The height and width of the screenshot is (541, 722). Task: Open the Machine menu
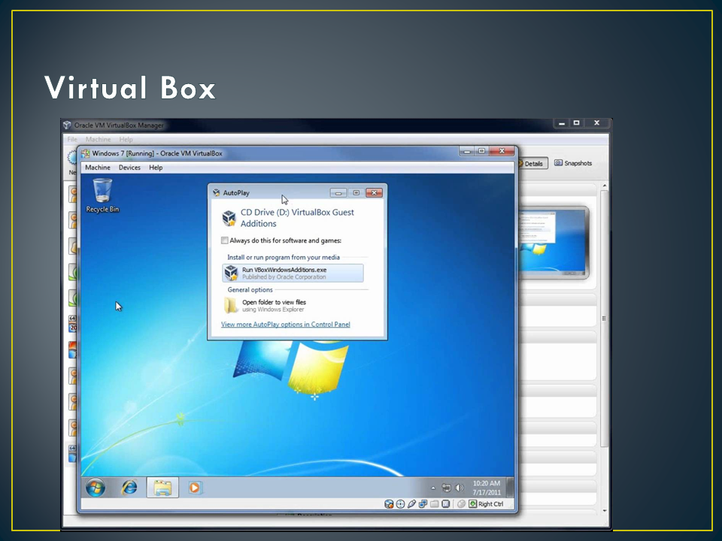pyautogui.click(x=98, y=168)
